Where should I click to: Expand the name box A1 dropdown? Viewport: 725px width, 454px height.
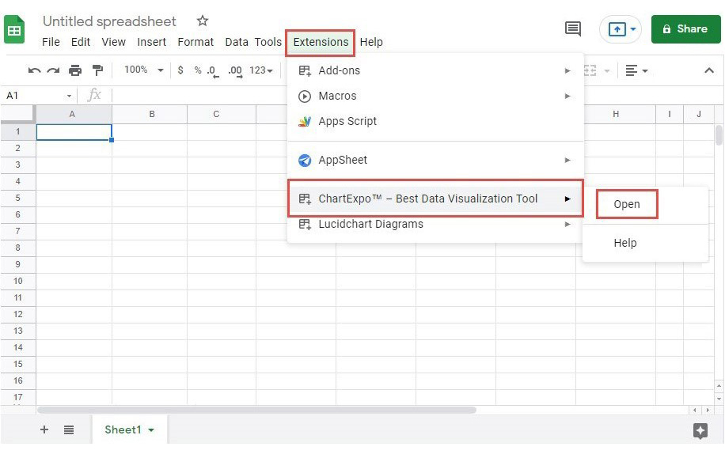pos(69,96)
